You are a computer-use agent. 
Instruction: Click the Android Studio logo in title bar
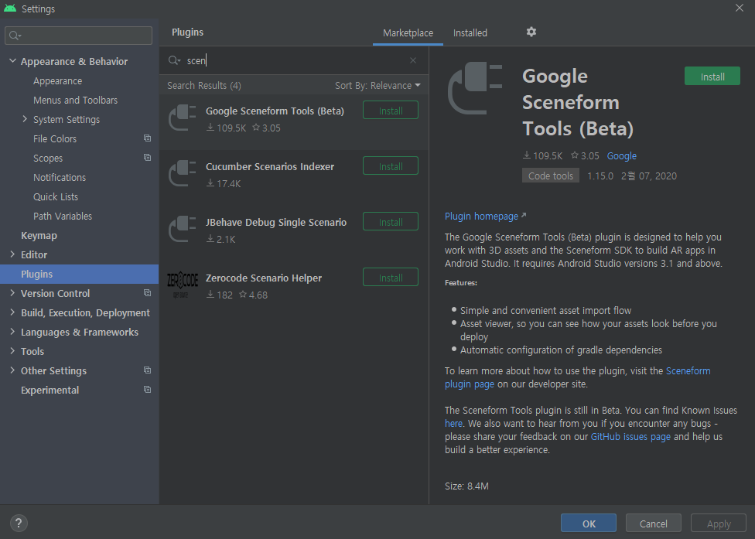pos(9,9)
